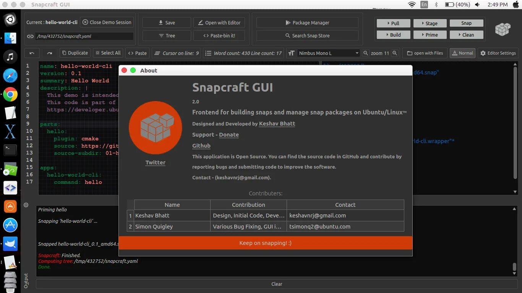Click the /tmp/432752/snapcraft.yaml path field

tap(84, 36)
